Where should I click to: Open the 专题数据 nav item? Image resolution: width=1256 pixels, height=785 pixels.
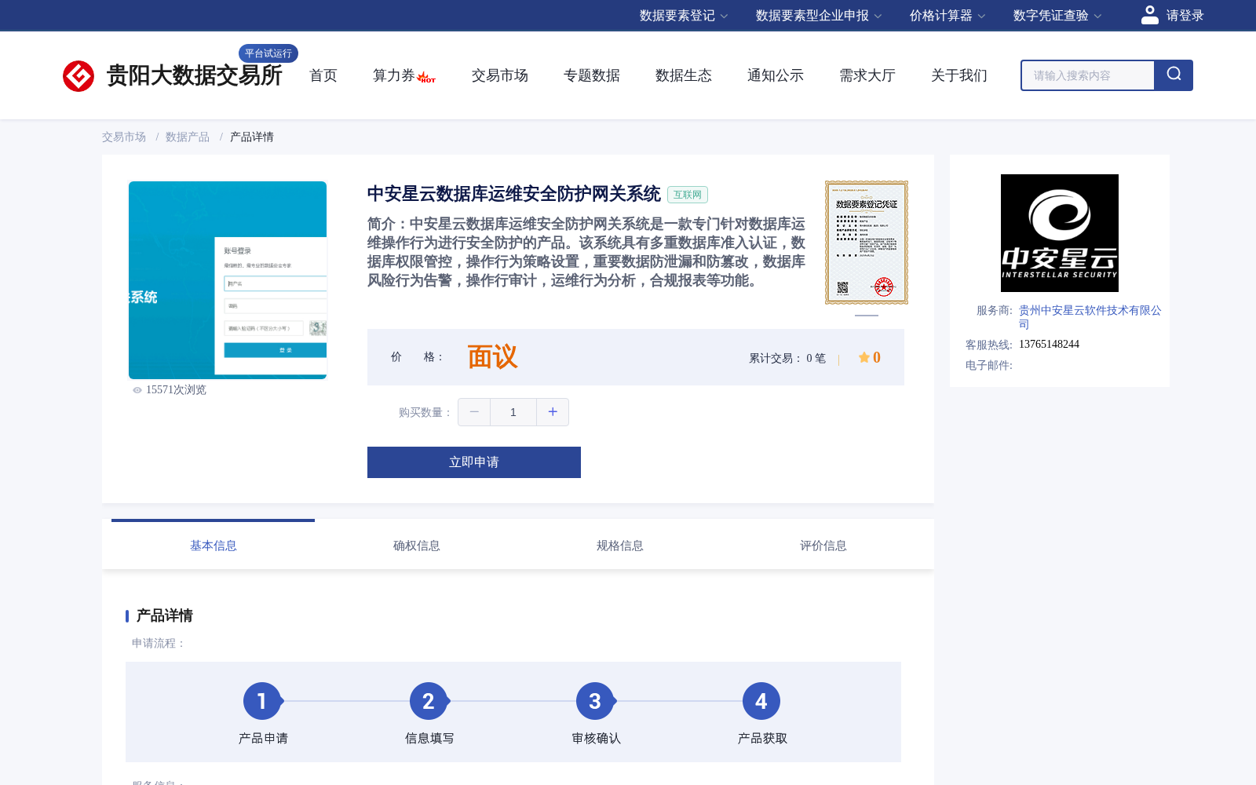click(592, 75)
